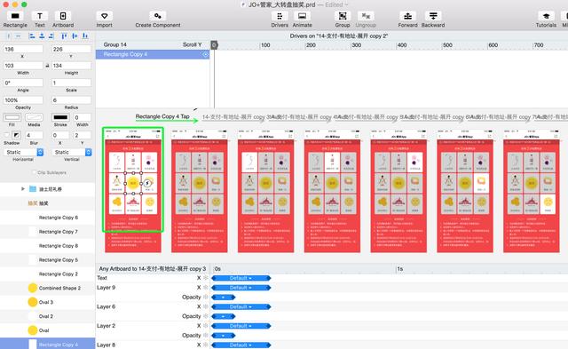Expand the folder layer in the layer list
This screenshot has width=568, height=349.
[x=23, y=189]
